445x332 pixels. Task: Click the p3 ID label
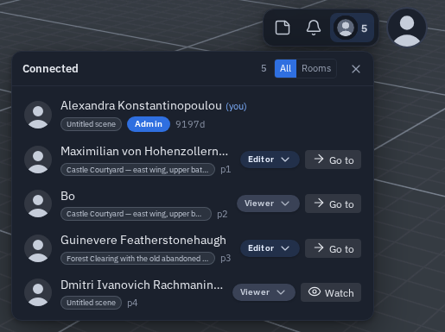226,259
